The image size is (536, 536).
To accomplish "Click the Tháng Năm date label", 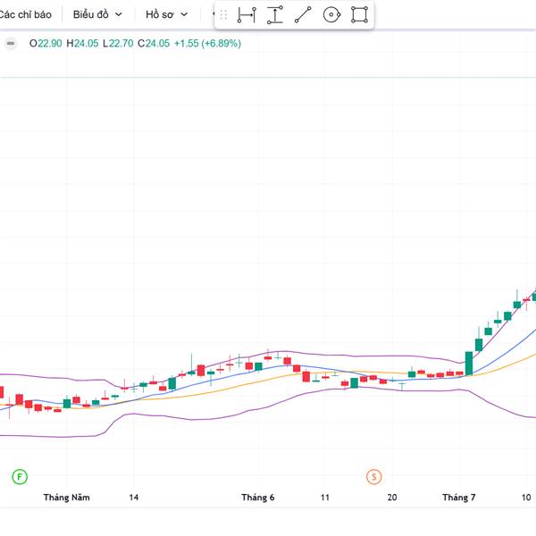I will [x=67, y=498].
